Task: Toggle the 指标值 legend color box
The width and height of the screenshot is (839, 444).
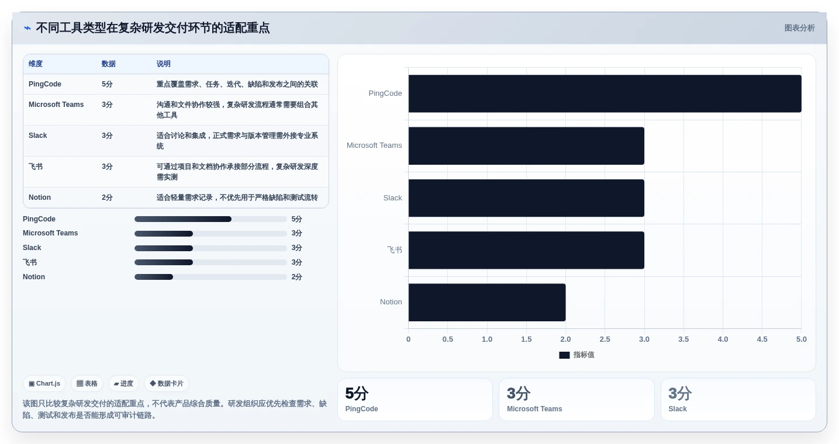Action: (x=564, y=355)
